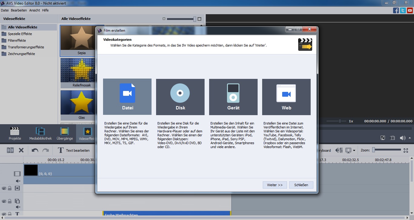414x220 pixels.
Task: Take a snapshot with camera icon
Action: tap(392, 138)
